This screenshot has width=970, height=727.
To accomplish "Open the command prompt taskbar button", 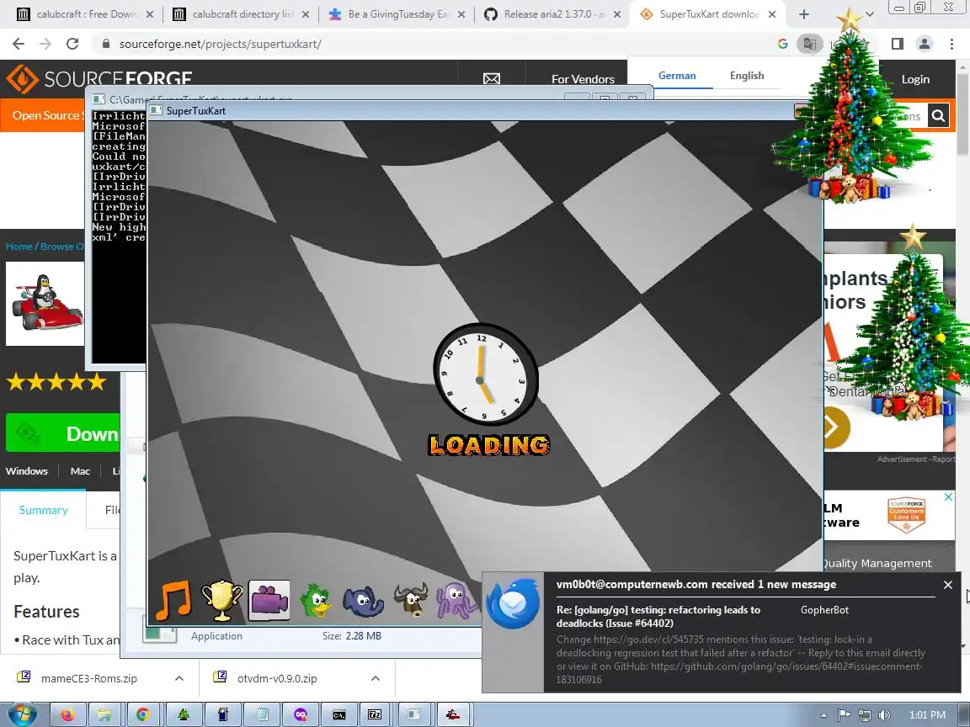I will [x=339, y=714].
